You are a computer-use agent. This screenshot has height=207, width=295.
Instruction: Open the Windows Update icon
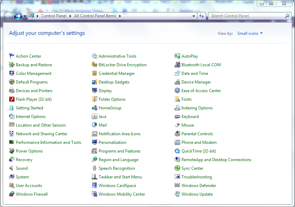[177, 194]
